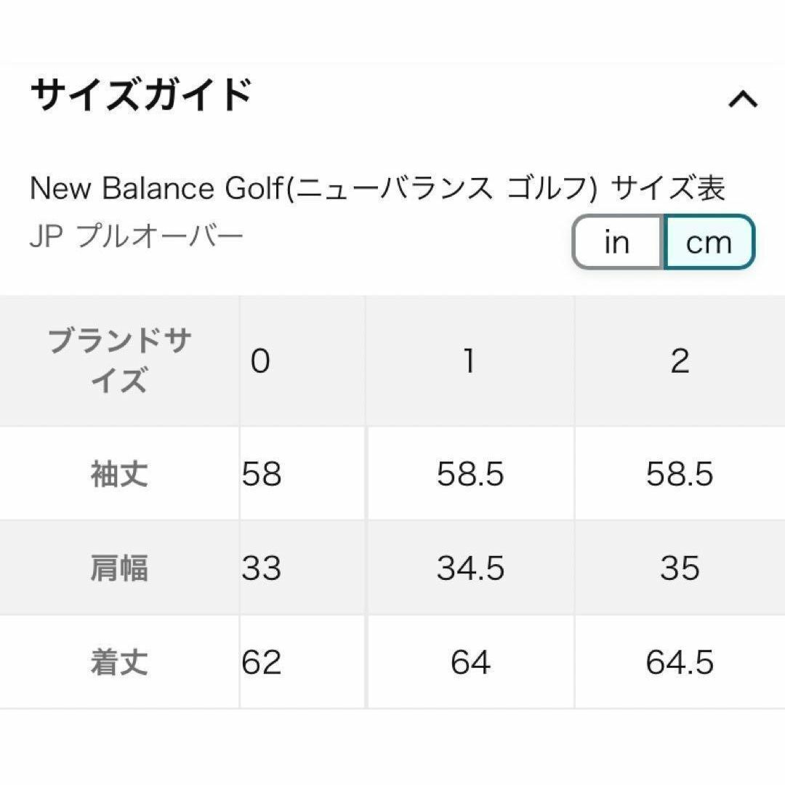Click the JP プルオーバー subtitle
The height and width of the screenshot is (785, 785).
tap(136, 236)
